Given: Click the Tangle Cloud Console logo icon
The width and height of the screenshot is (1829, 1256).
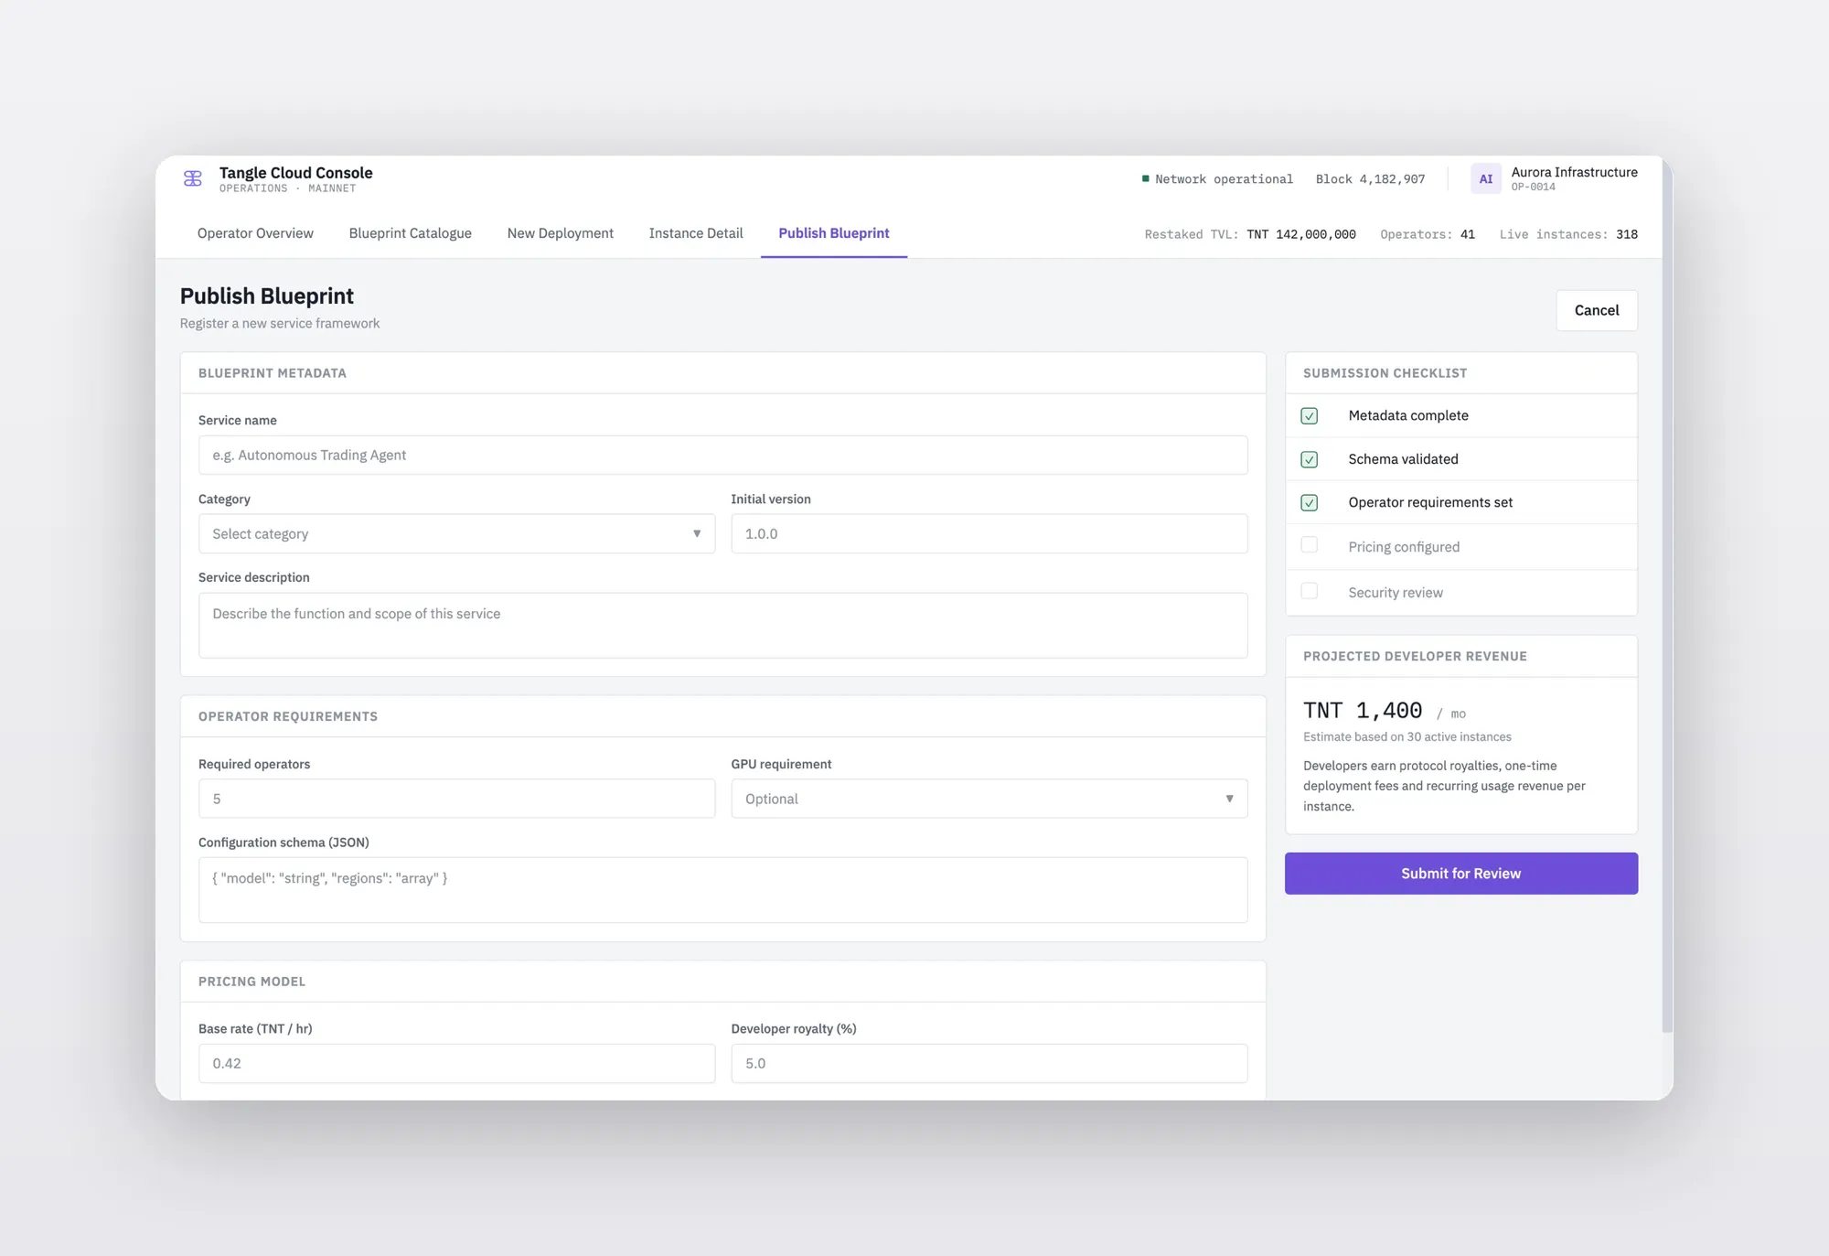Looking at the screenshot, I should [x=193, y=179].
